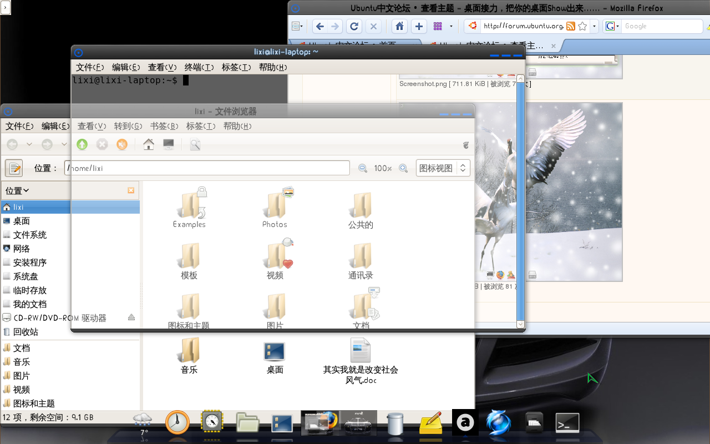Click the Firefox page menu icon at toolbar start
The height and width of the screenshot is (444, 710).
click(298, 26)
